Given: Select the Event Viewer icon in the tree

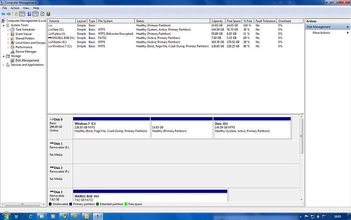Looking at the screenshot, I should 13,34.
